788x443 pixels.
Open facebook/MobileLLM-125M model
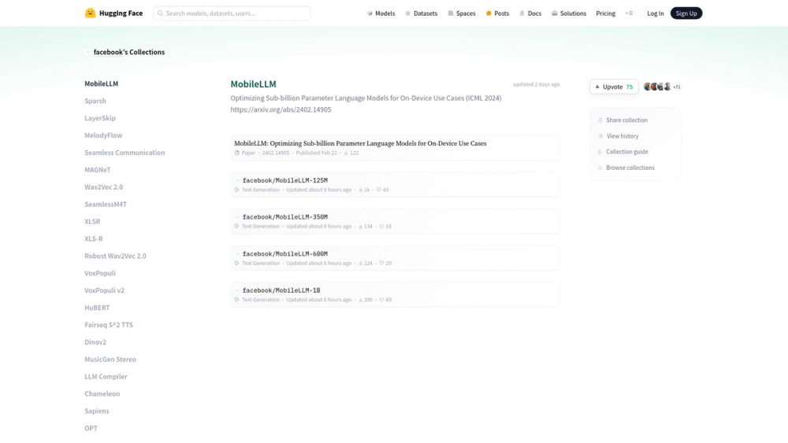[395, 185]
